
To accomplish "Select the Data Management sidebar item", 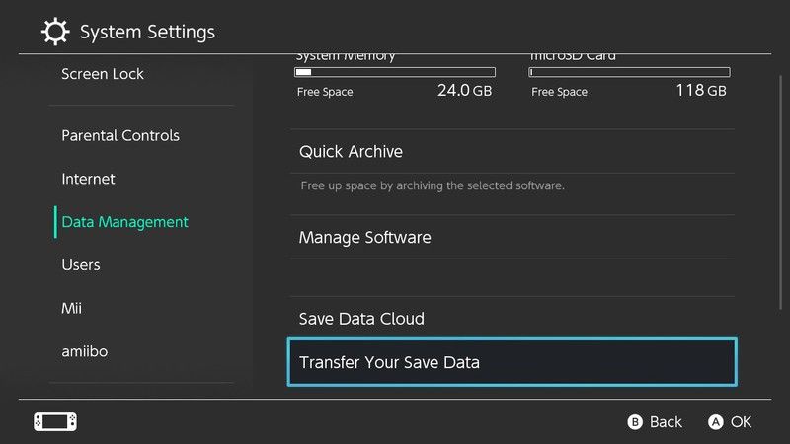I will click(124, 222).
